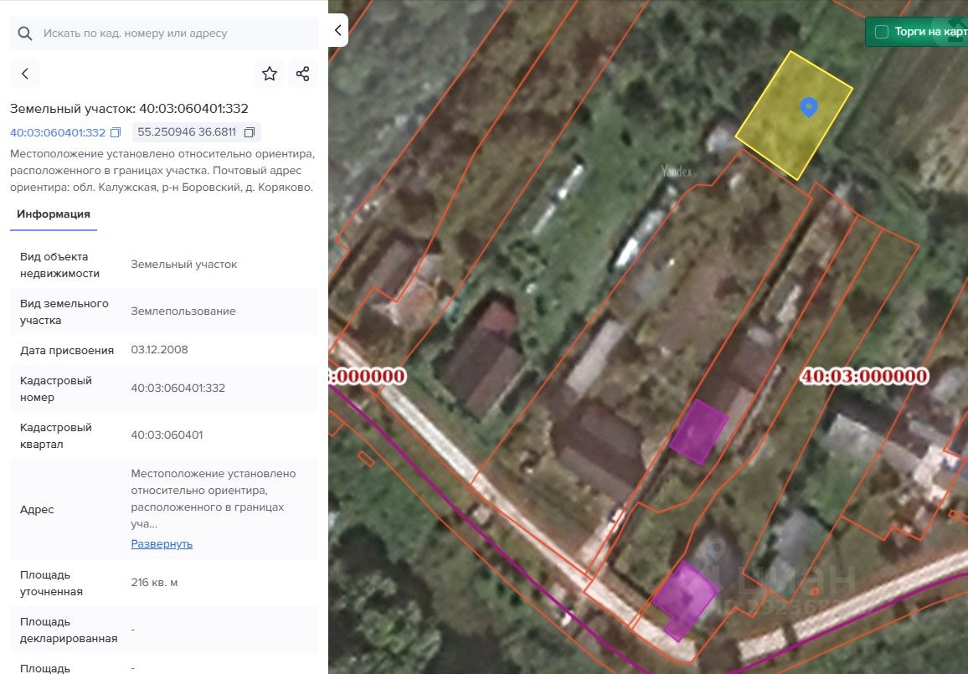This screenshot has width=968, height=674.
Task: Click the Кадастровый номер value in table
Action: tap(178, 388)
